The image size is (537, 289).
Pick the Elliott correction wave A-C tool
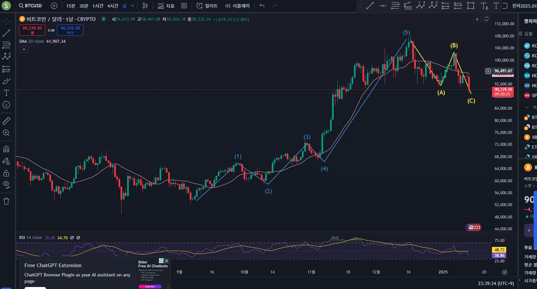pyautogui.click(x=433, y=5)
